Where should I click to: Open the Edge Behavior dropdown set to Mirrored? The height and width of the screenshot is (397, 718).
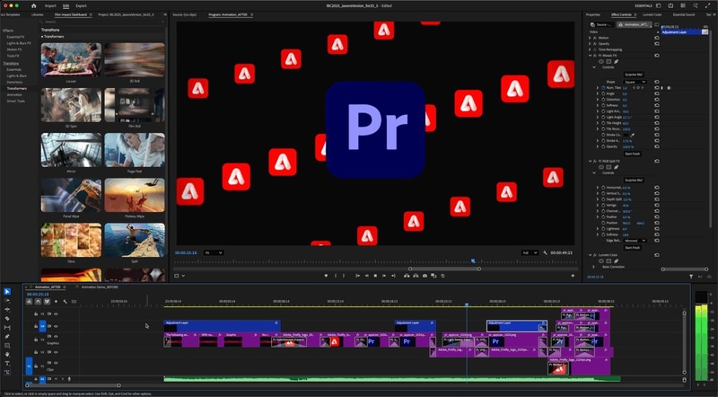click(635, 241)
